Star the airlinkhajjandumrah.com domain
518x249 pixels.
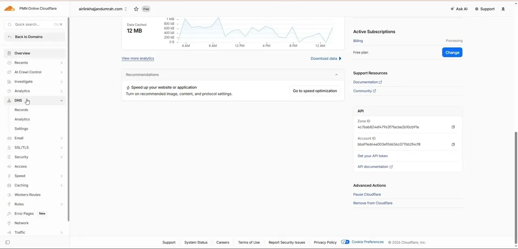click(x=136, y=9)
